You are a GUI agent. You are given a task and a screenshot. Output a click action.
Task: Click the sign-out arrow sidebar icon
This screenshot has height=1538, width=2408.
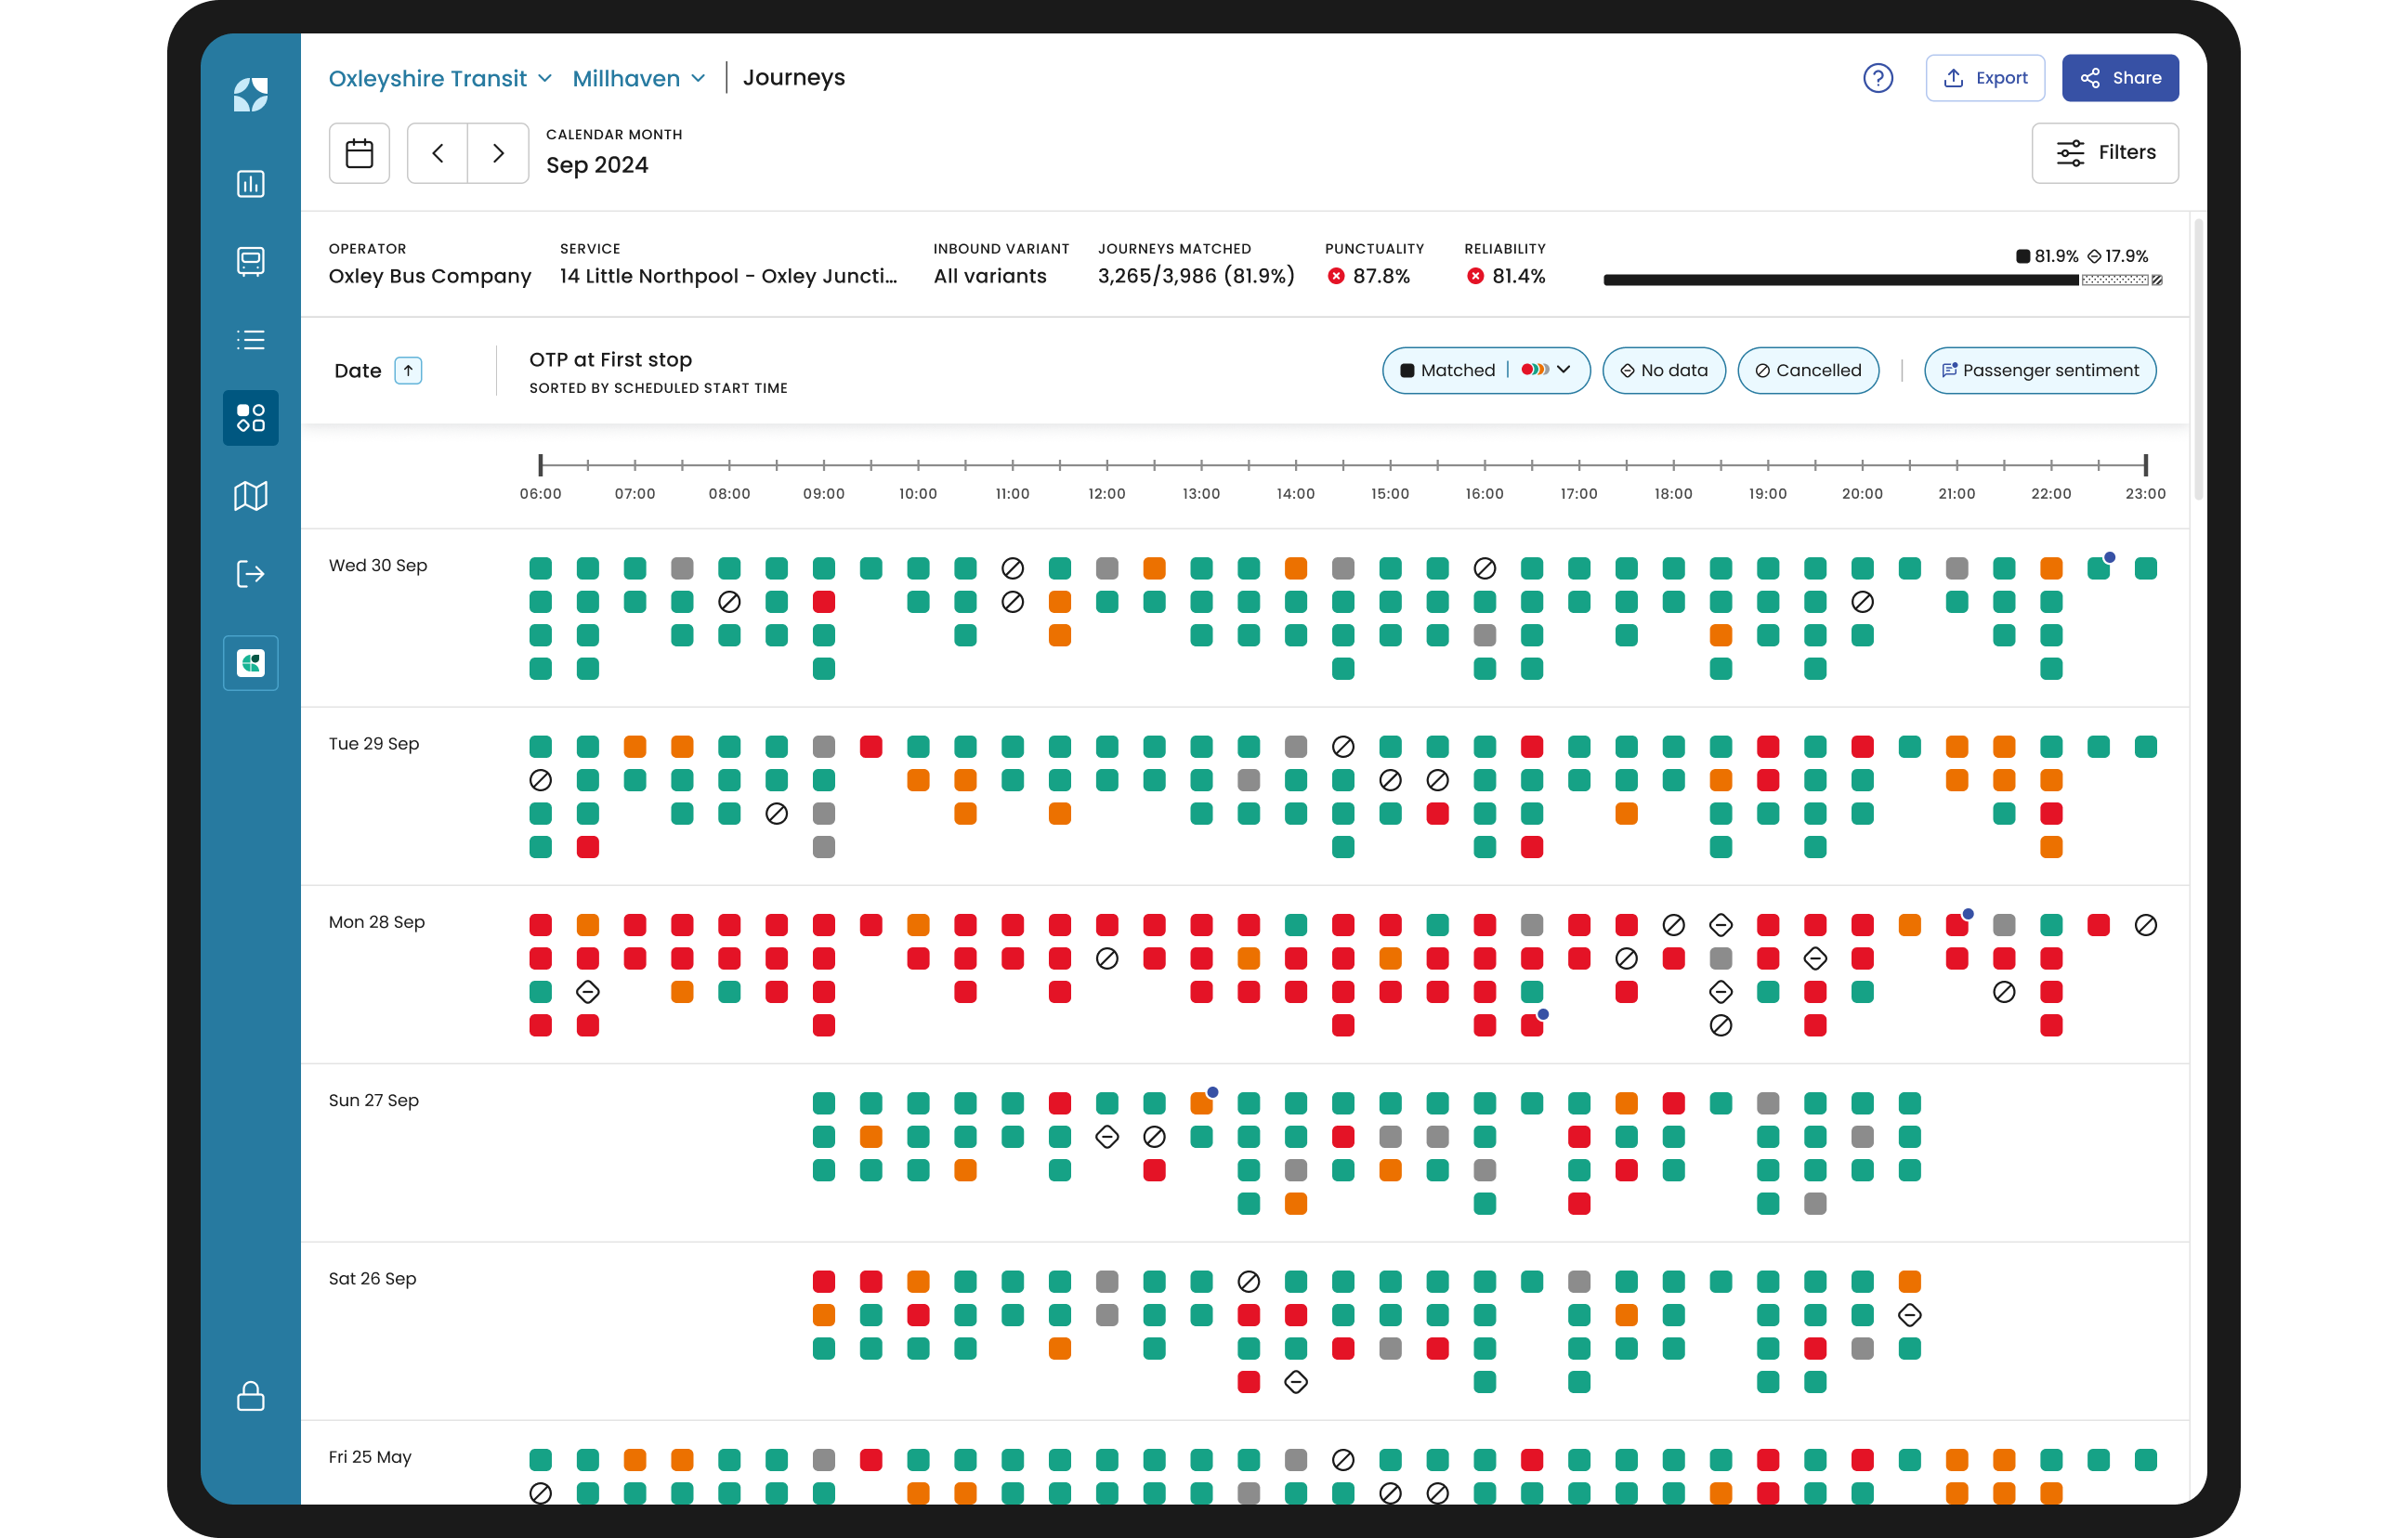(250, 574)
